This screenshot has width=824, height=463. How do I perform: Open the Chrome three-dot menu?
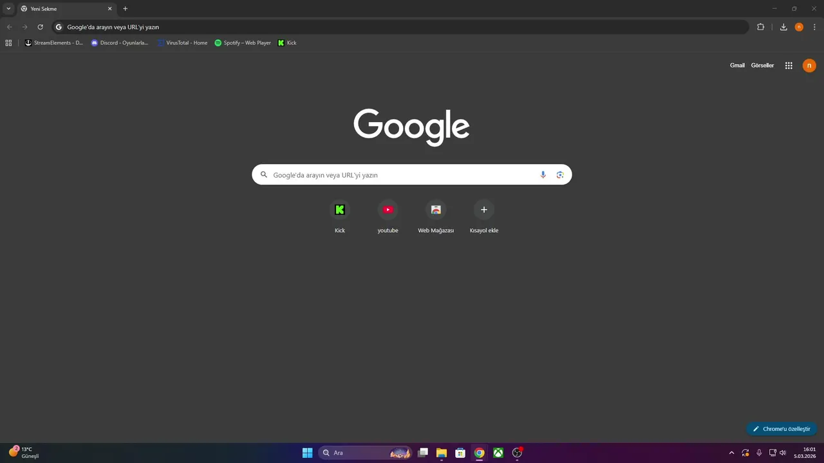tap(814, 27)
